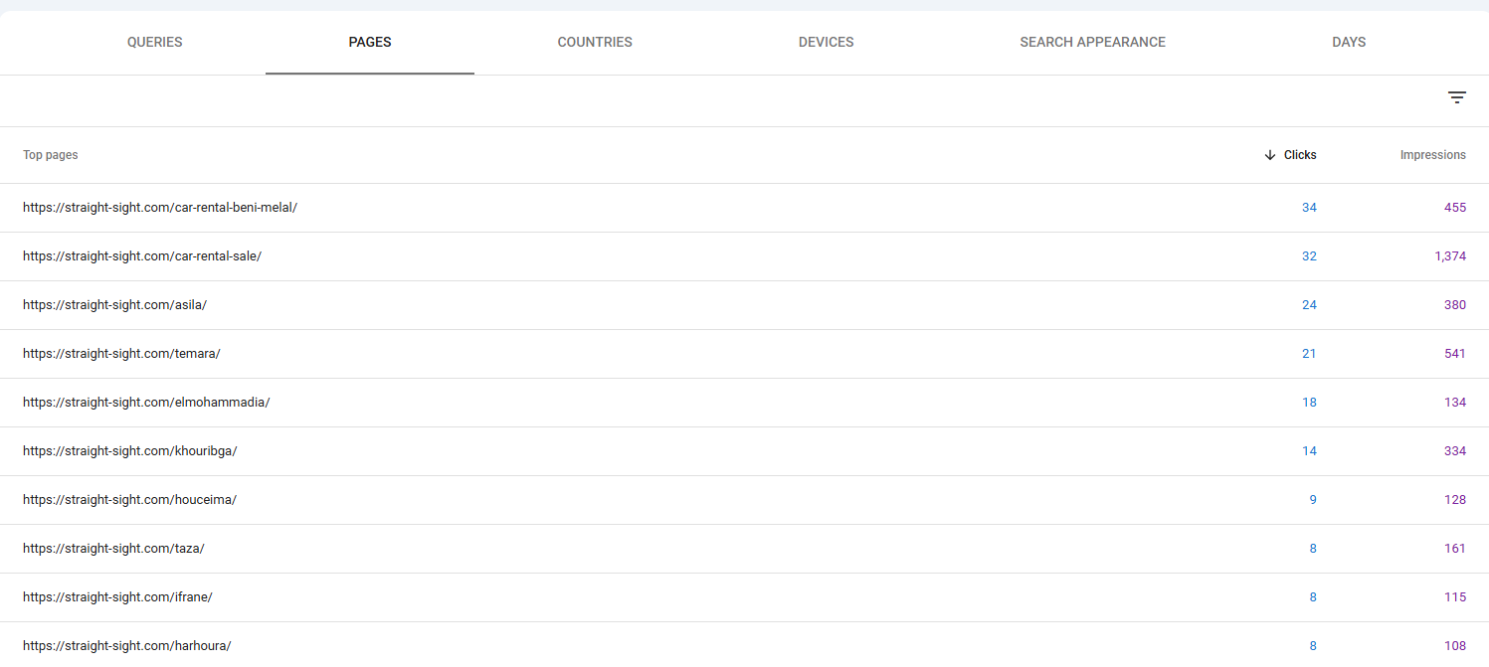Click impressions value 115
This screenshot has width=1489, height=667.
click(x=1455, y=597)
